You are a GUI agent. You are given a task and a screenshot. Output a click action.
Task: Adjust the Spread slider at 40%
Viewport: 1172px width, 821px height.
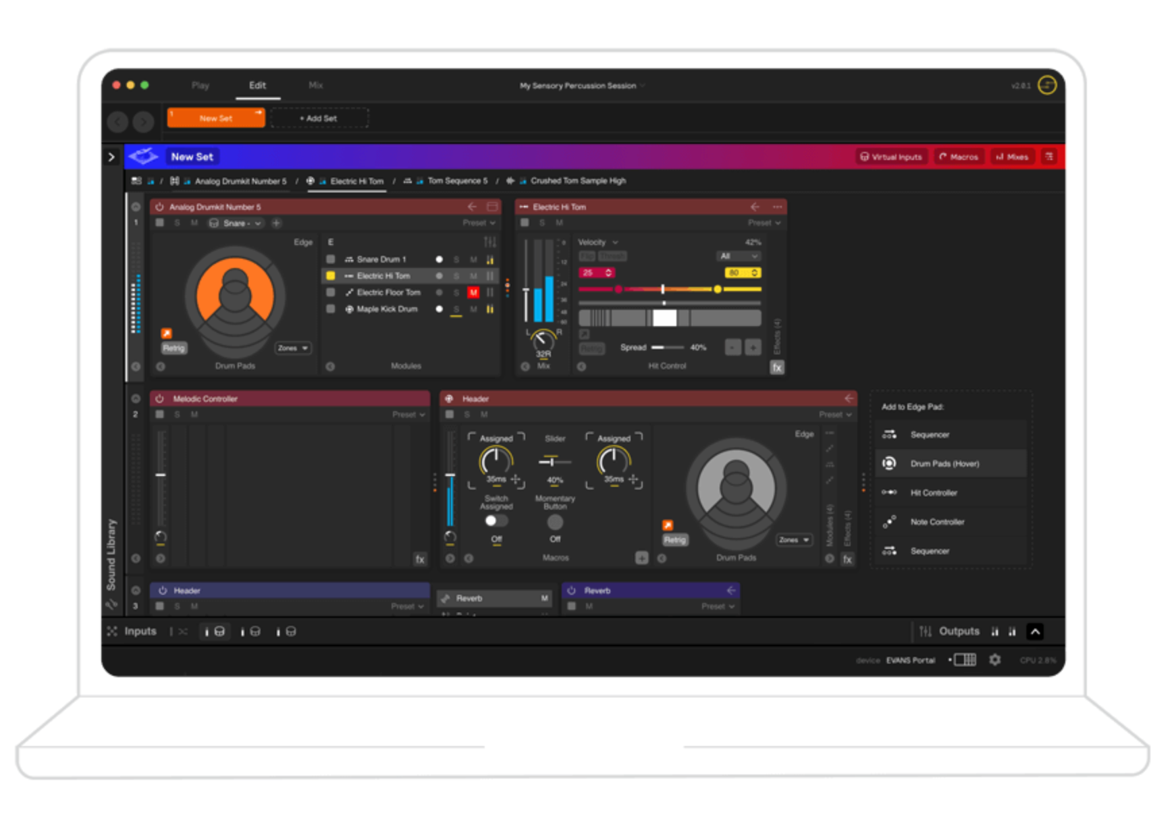(668, 348)
